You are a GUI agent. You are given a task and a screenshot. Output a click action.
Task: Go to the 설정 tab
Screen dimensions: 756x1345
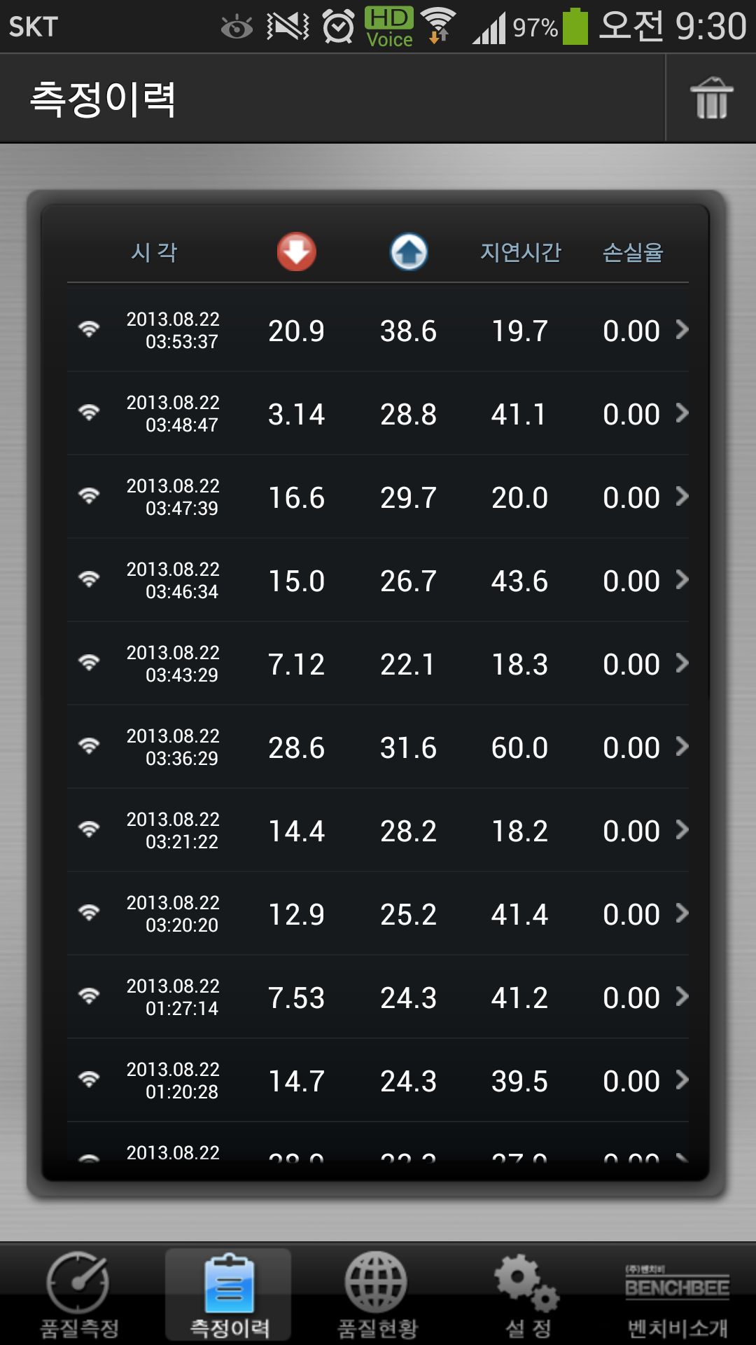[x=528, y=1295]
